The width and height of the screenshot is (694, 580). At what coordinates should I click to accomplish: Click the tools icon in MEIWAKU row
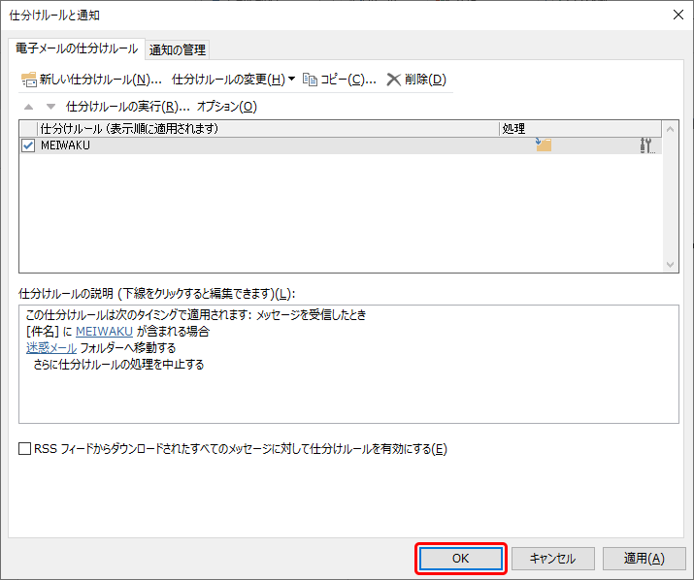click(x=646, y=145)
